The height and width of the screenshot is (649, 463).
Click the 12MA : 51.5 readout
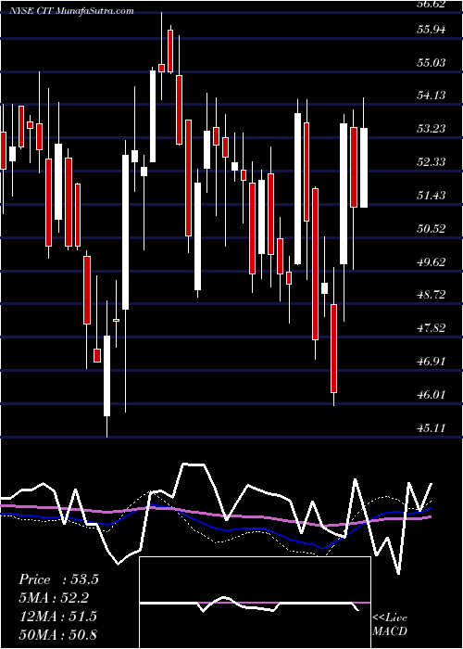tap(57, 617)
